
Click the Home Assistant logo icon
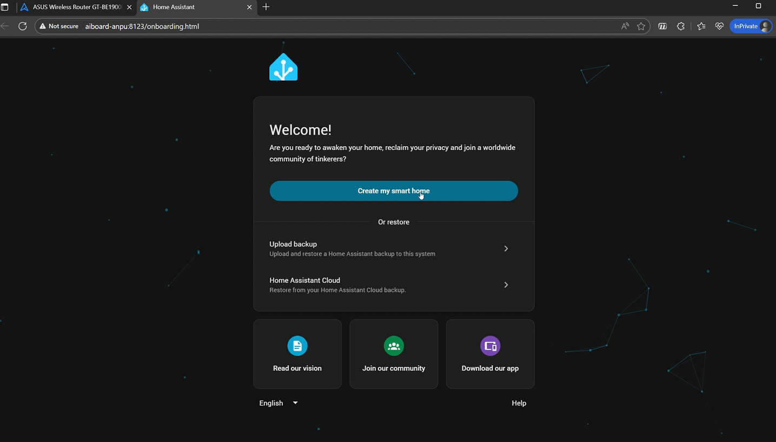click(x=283, y=68)
